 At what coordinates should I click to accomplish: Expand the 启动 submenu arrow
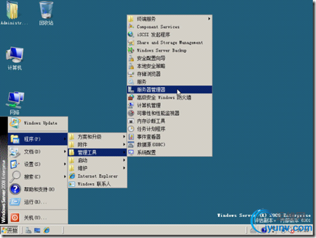pyautogui.click(x=124, y=160)
